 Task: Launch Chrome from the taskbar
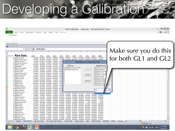pyautogui.click(x=17, y=127)
